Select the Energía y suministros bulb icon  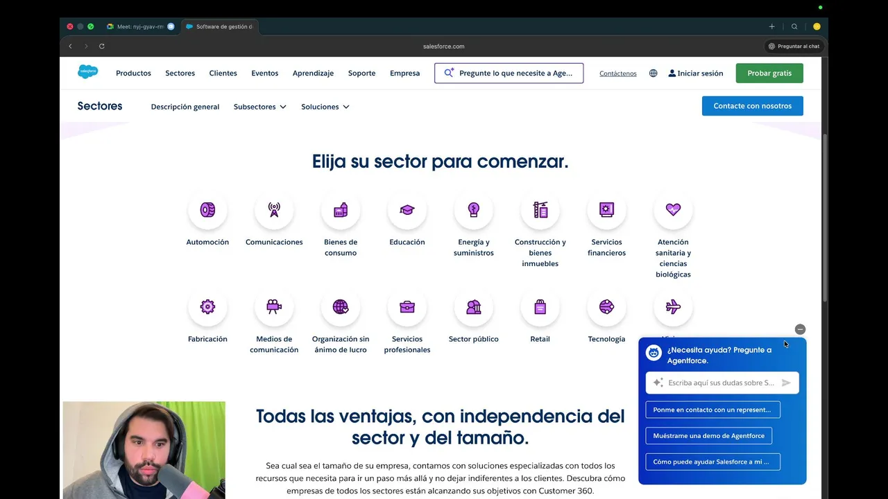point(474,210)
